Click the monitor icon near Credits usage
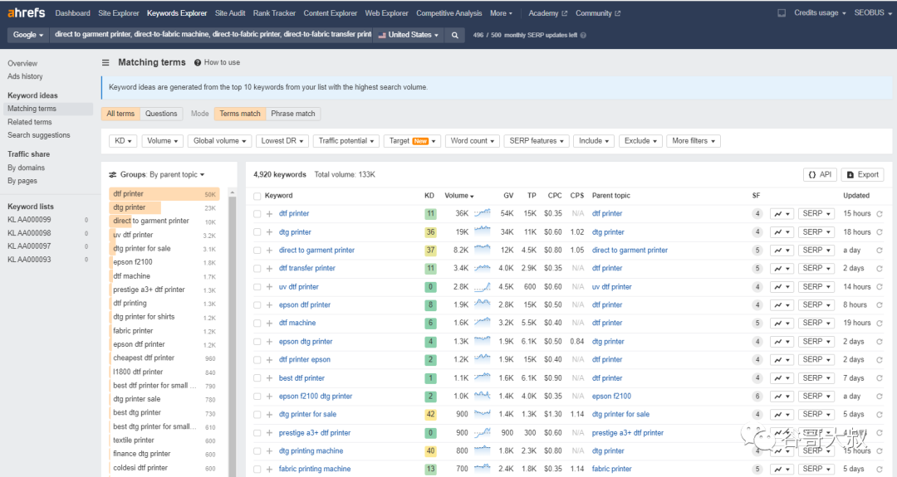Viewport: 897px width, 477px height. 782,12
